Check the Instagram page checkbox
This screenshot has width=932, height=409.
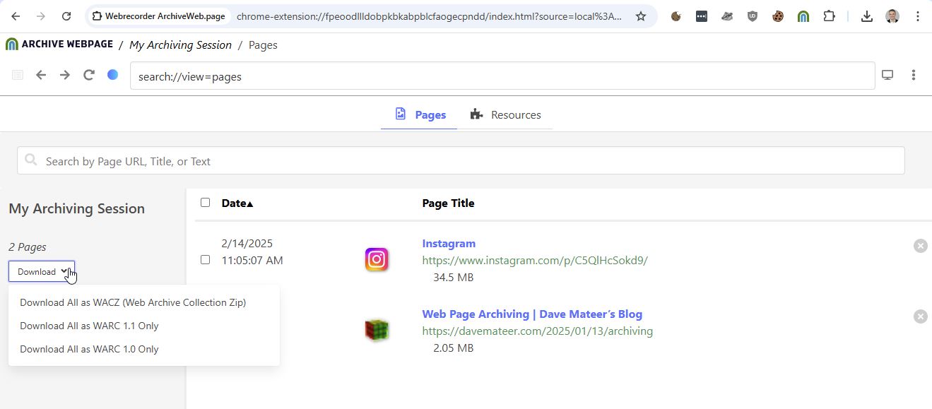point(205,260)
